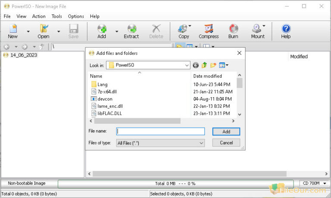Screen dimensions: 331x198
Task: Click the main window horizontal scroll left arrow
Action: click(x=90, y=174)
